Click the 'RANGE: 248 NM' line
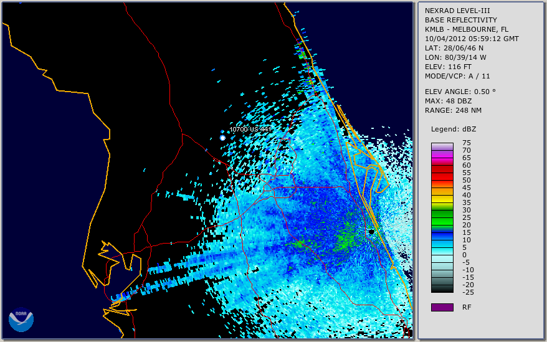Screen dimensions: 547x342 [453, 111]
